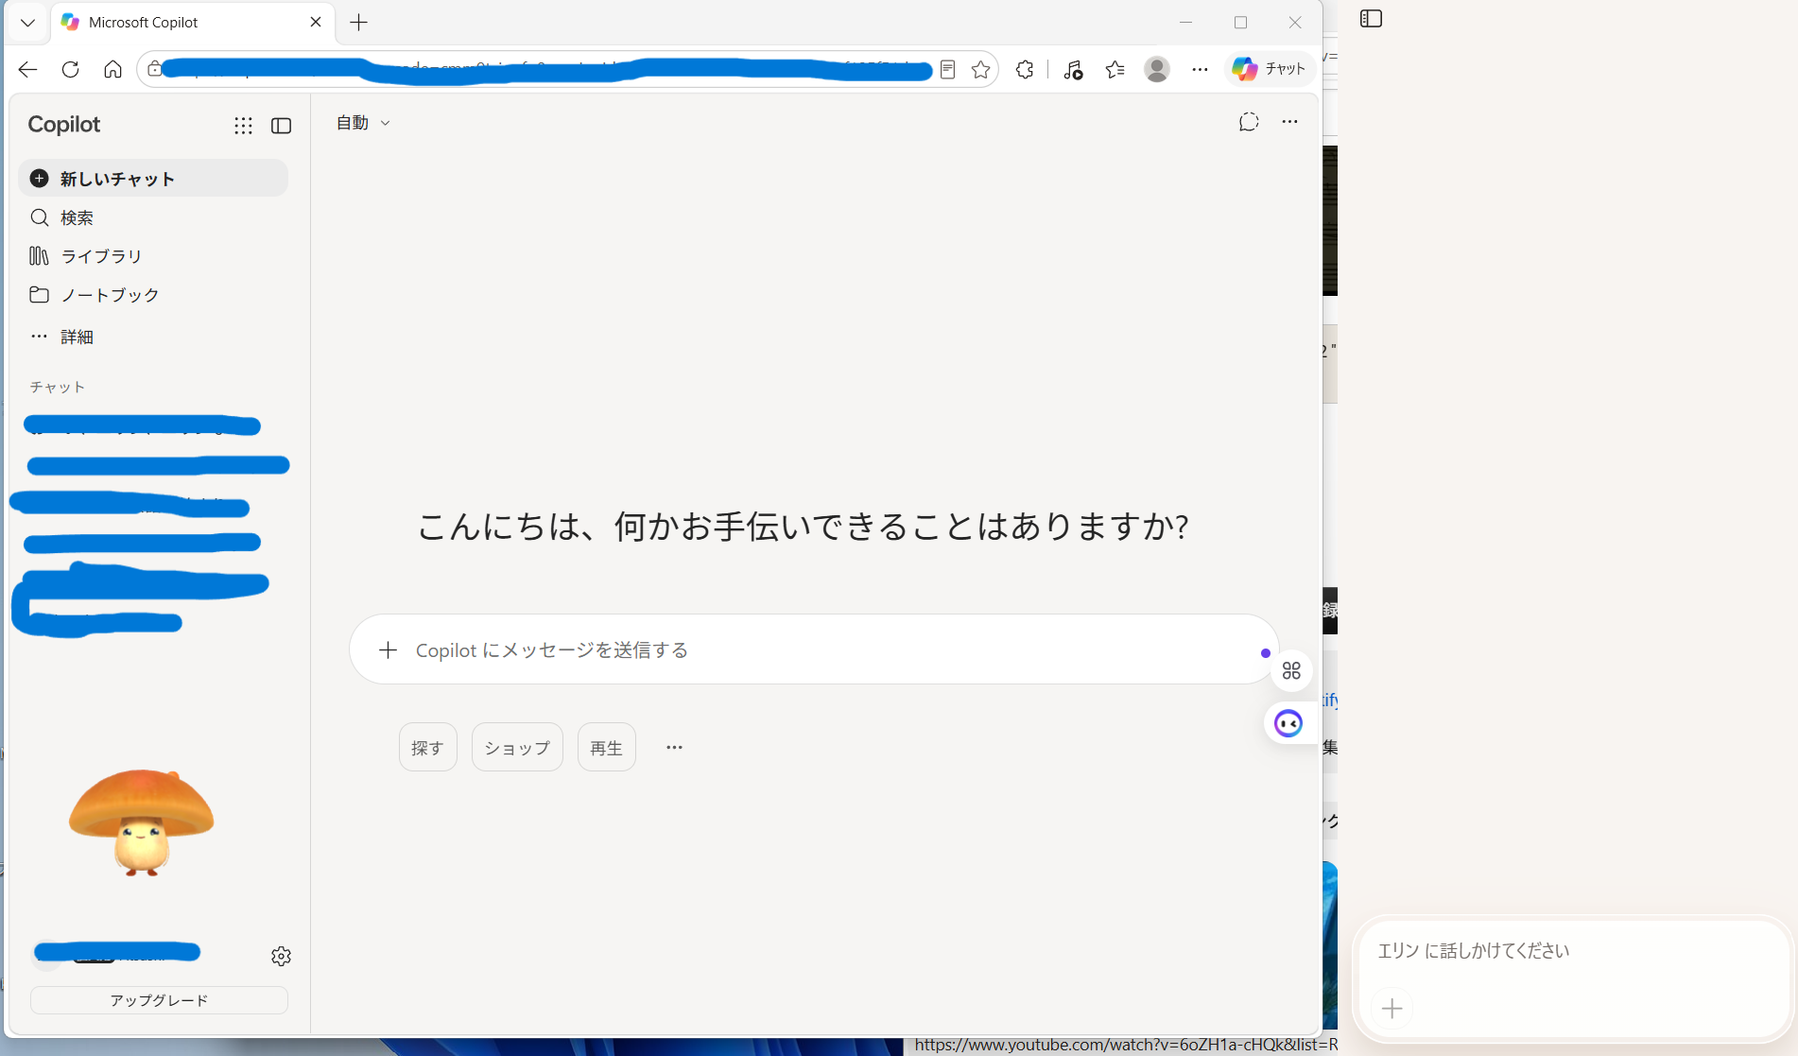The image size is (1798, 1056).
Task: Click the チャット section header in sidebar
Action: coord(57,387)
